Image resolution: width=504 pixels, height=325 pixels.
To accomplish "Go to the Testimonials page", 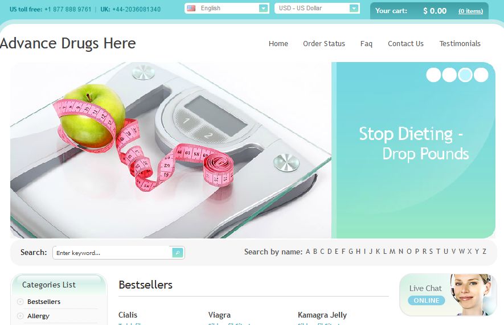I will pyautogui.click(x=460, y=44).
